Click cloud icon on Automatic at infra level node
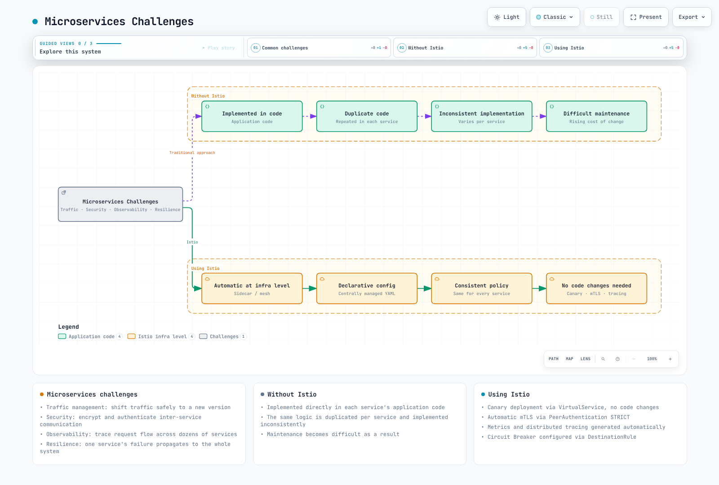Screen dimensions: 719x485 coord(207,279)
